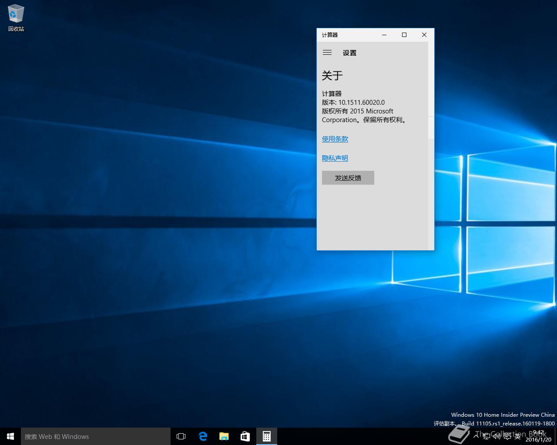Image resolution: width=557 pixels, height=445 pixels.
Task: Open Task View from the taskbar
Action: pos(181,436)
